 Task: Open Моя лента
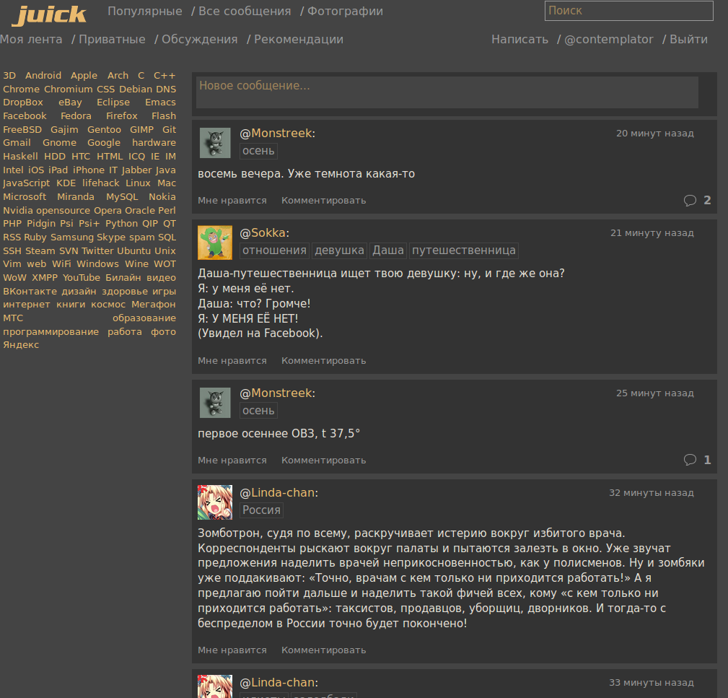(32, 39)
